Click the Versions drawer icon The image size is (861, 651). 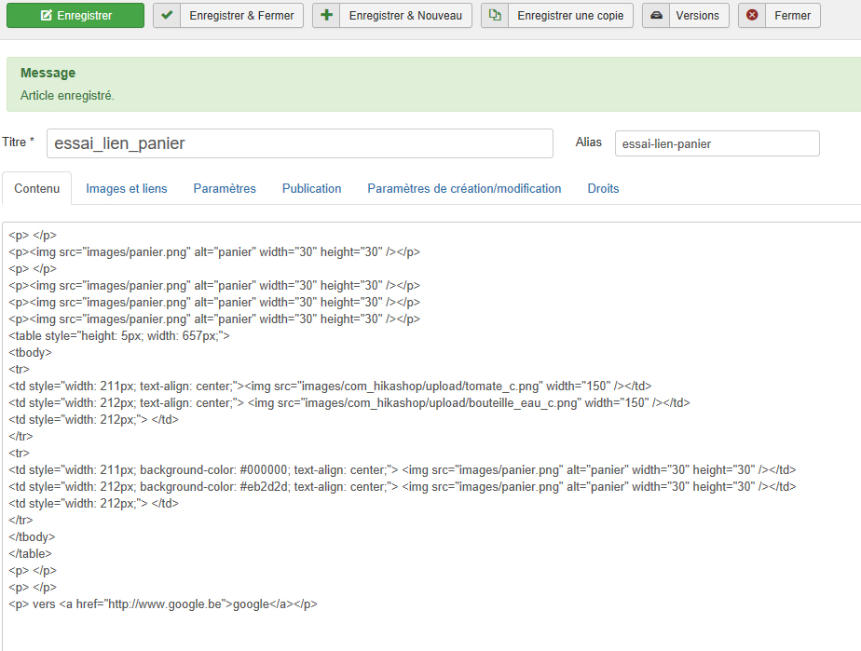[656, 16]
